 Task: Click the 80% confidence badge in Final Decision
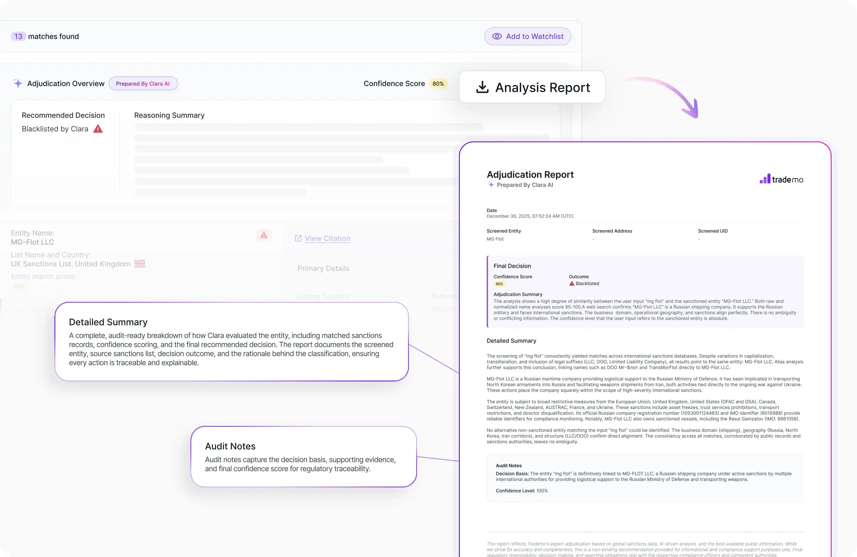pyautogui.click(x=499, y=284)
